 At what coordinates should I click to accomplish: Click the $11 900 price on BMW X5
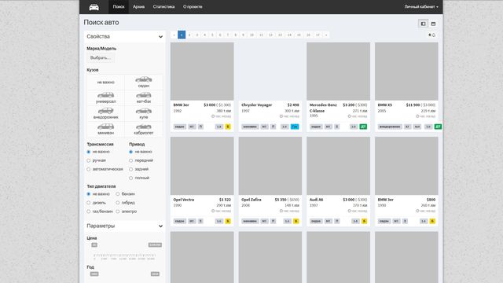tap(413, 105)
